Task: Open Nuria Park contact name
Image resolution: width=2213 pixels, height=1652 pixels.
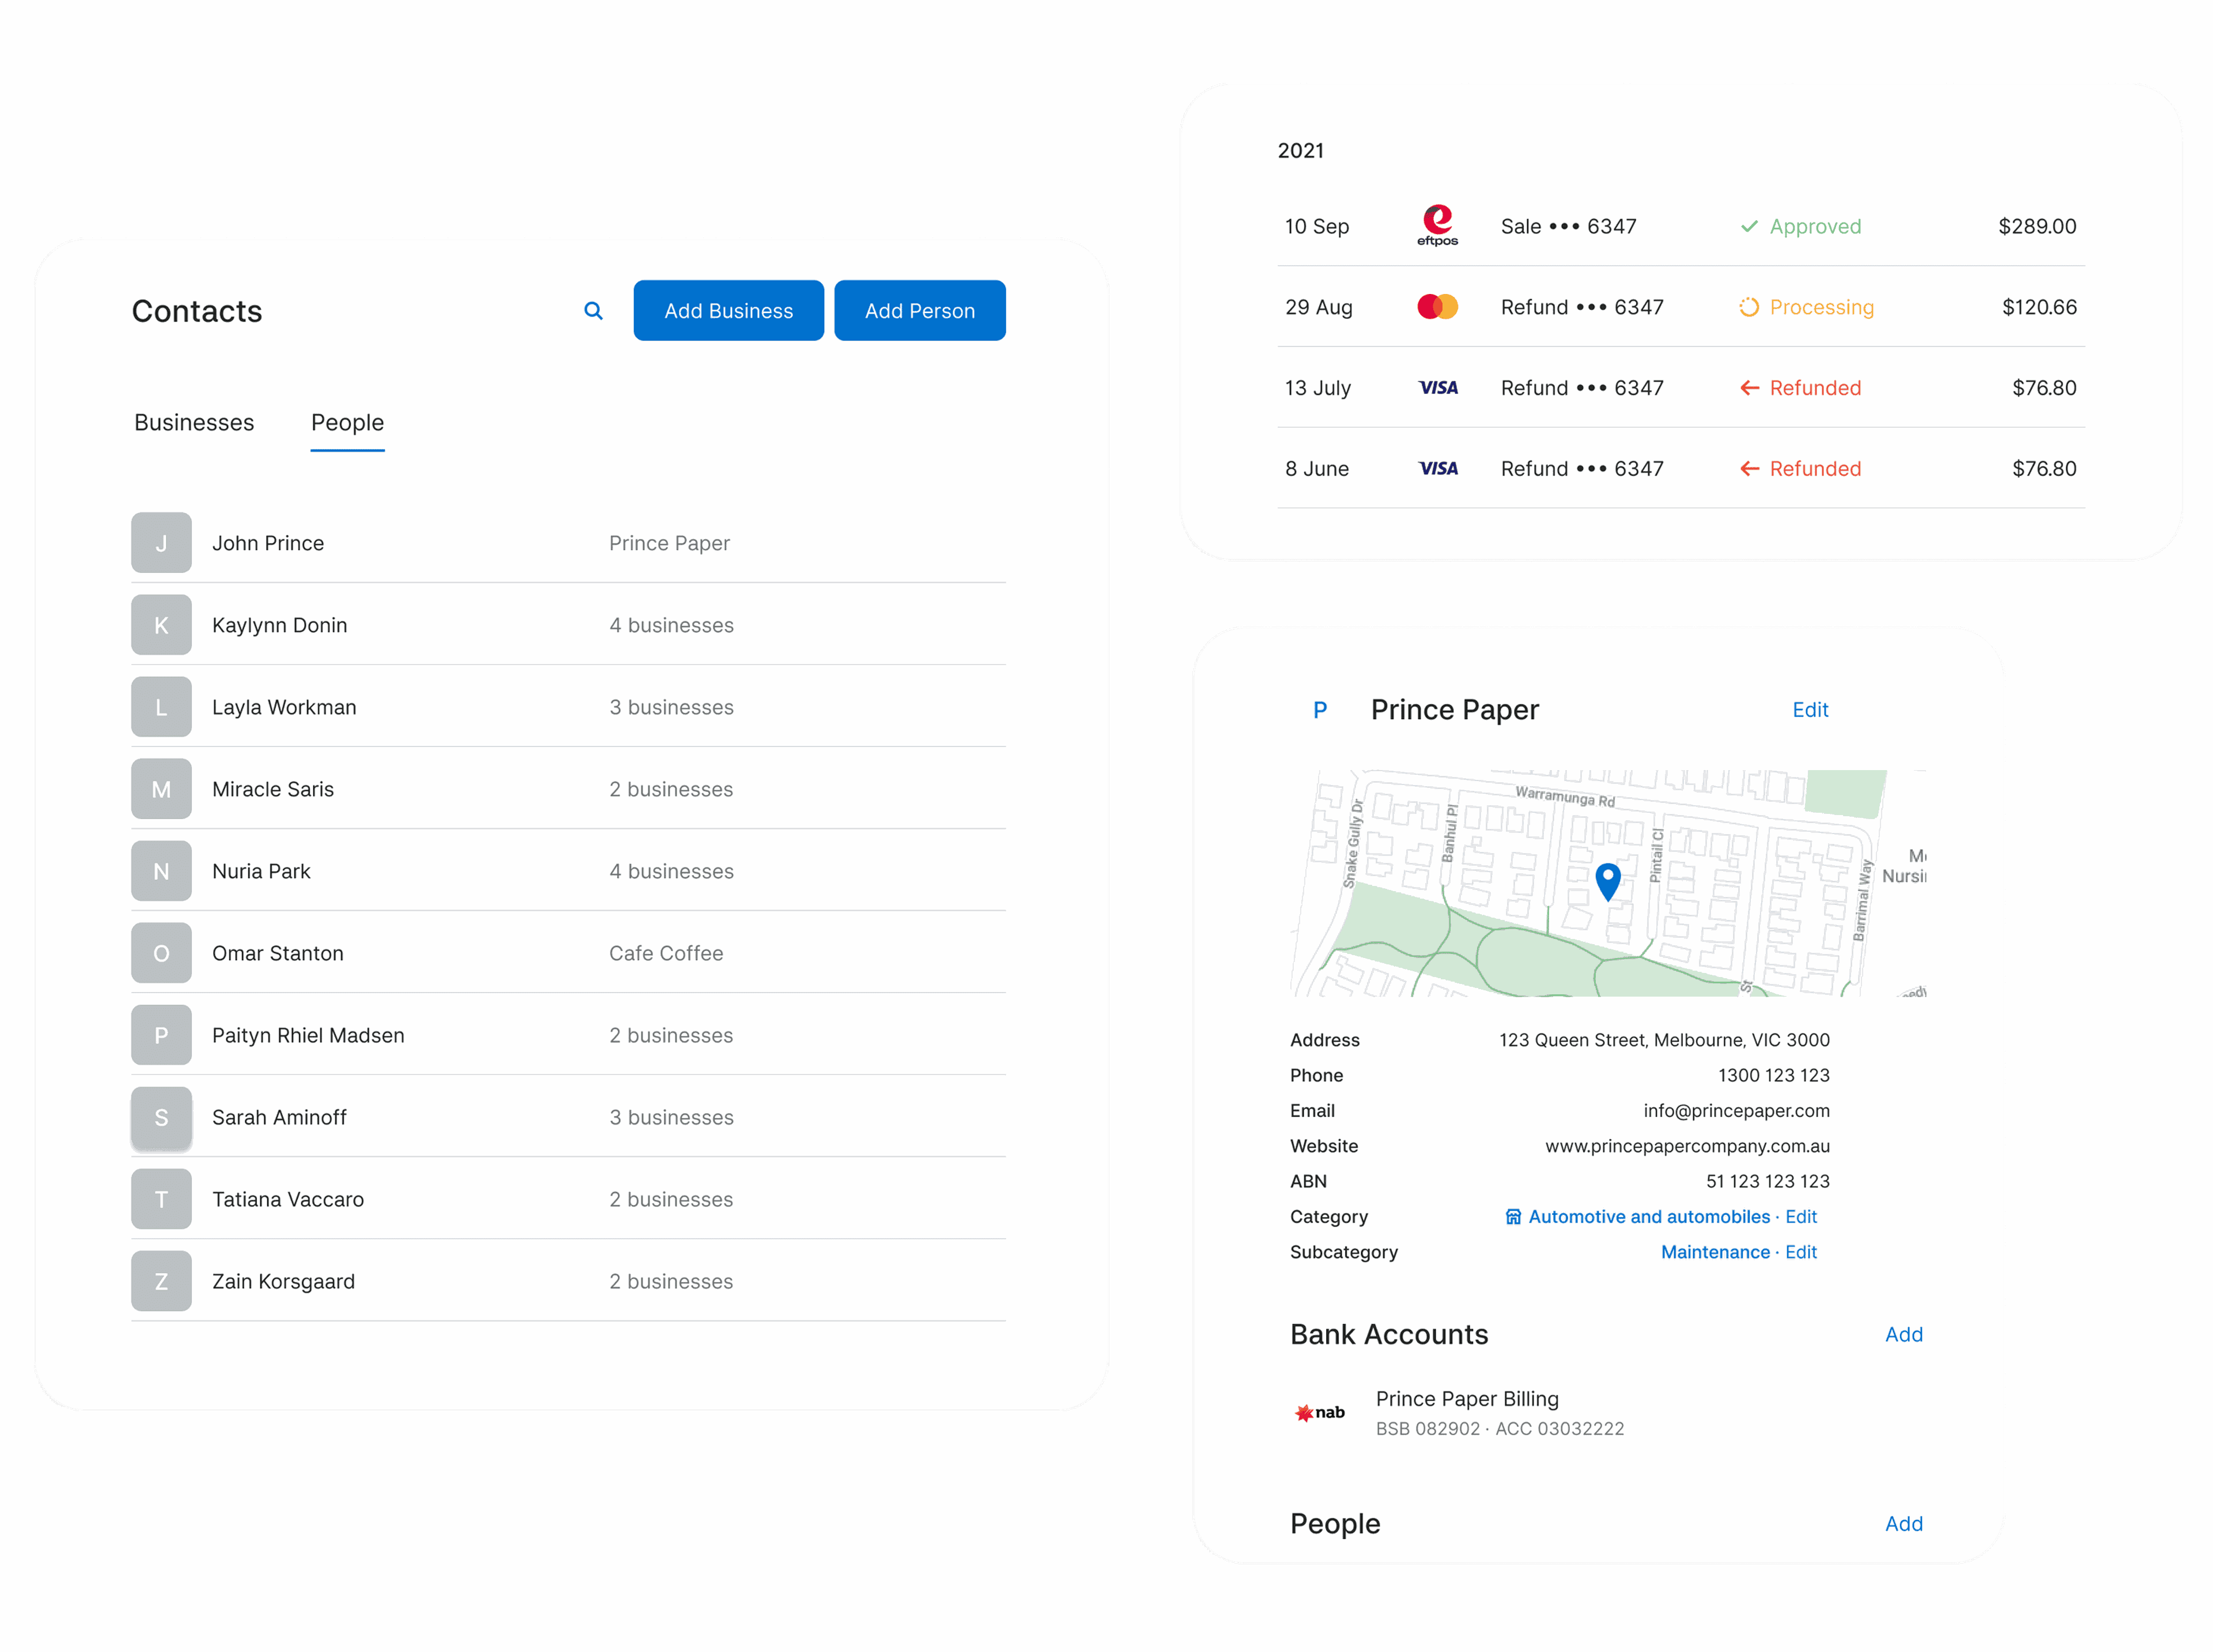Action: [261, 871]
